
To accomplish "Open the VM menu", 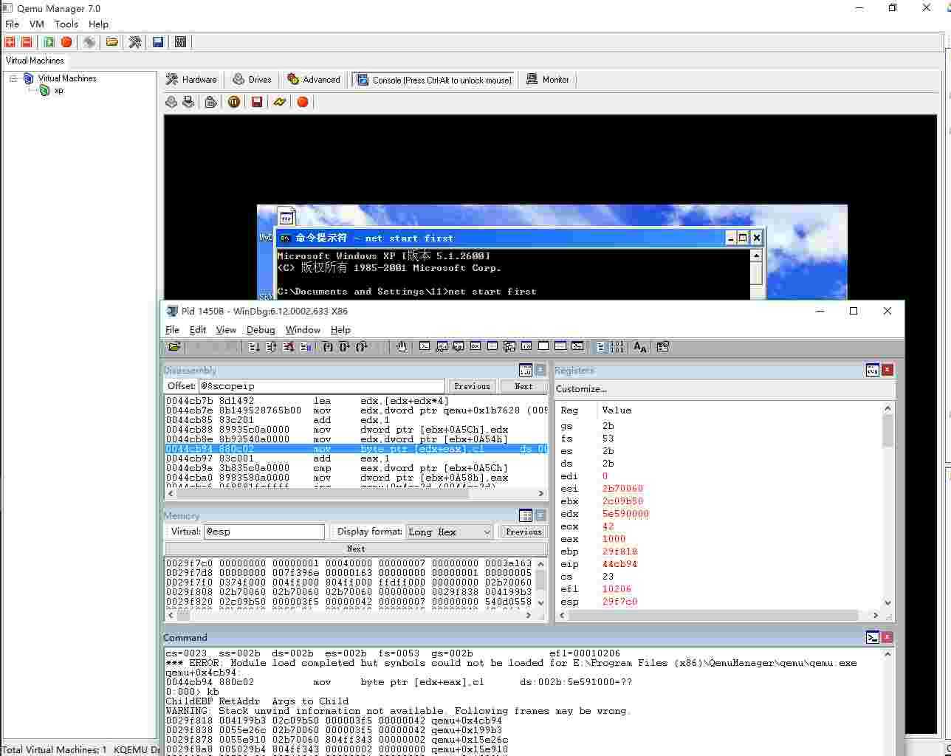I will point(37,24).
